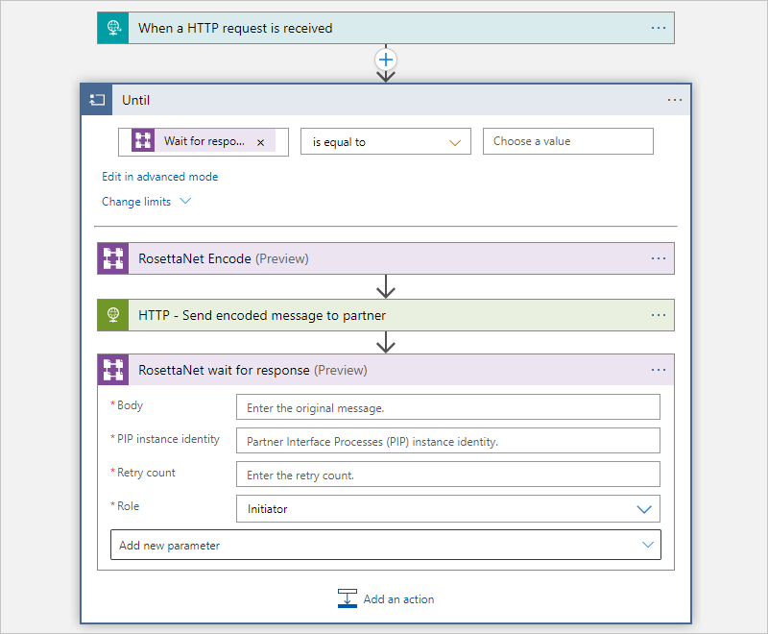Click the RosettaNet Encode action icon

(x=113, y=258)
